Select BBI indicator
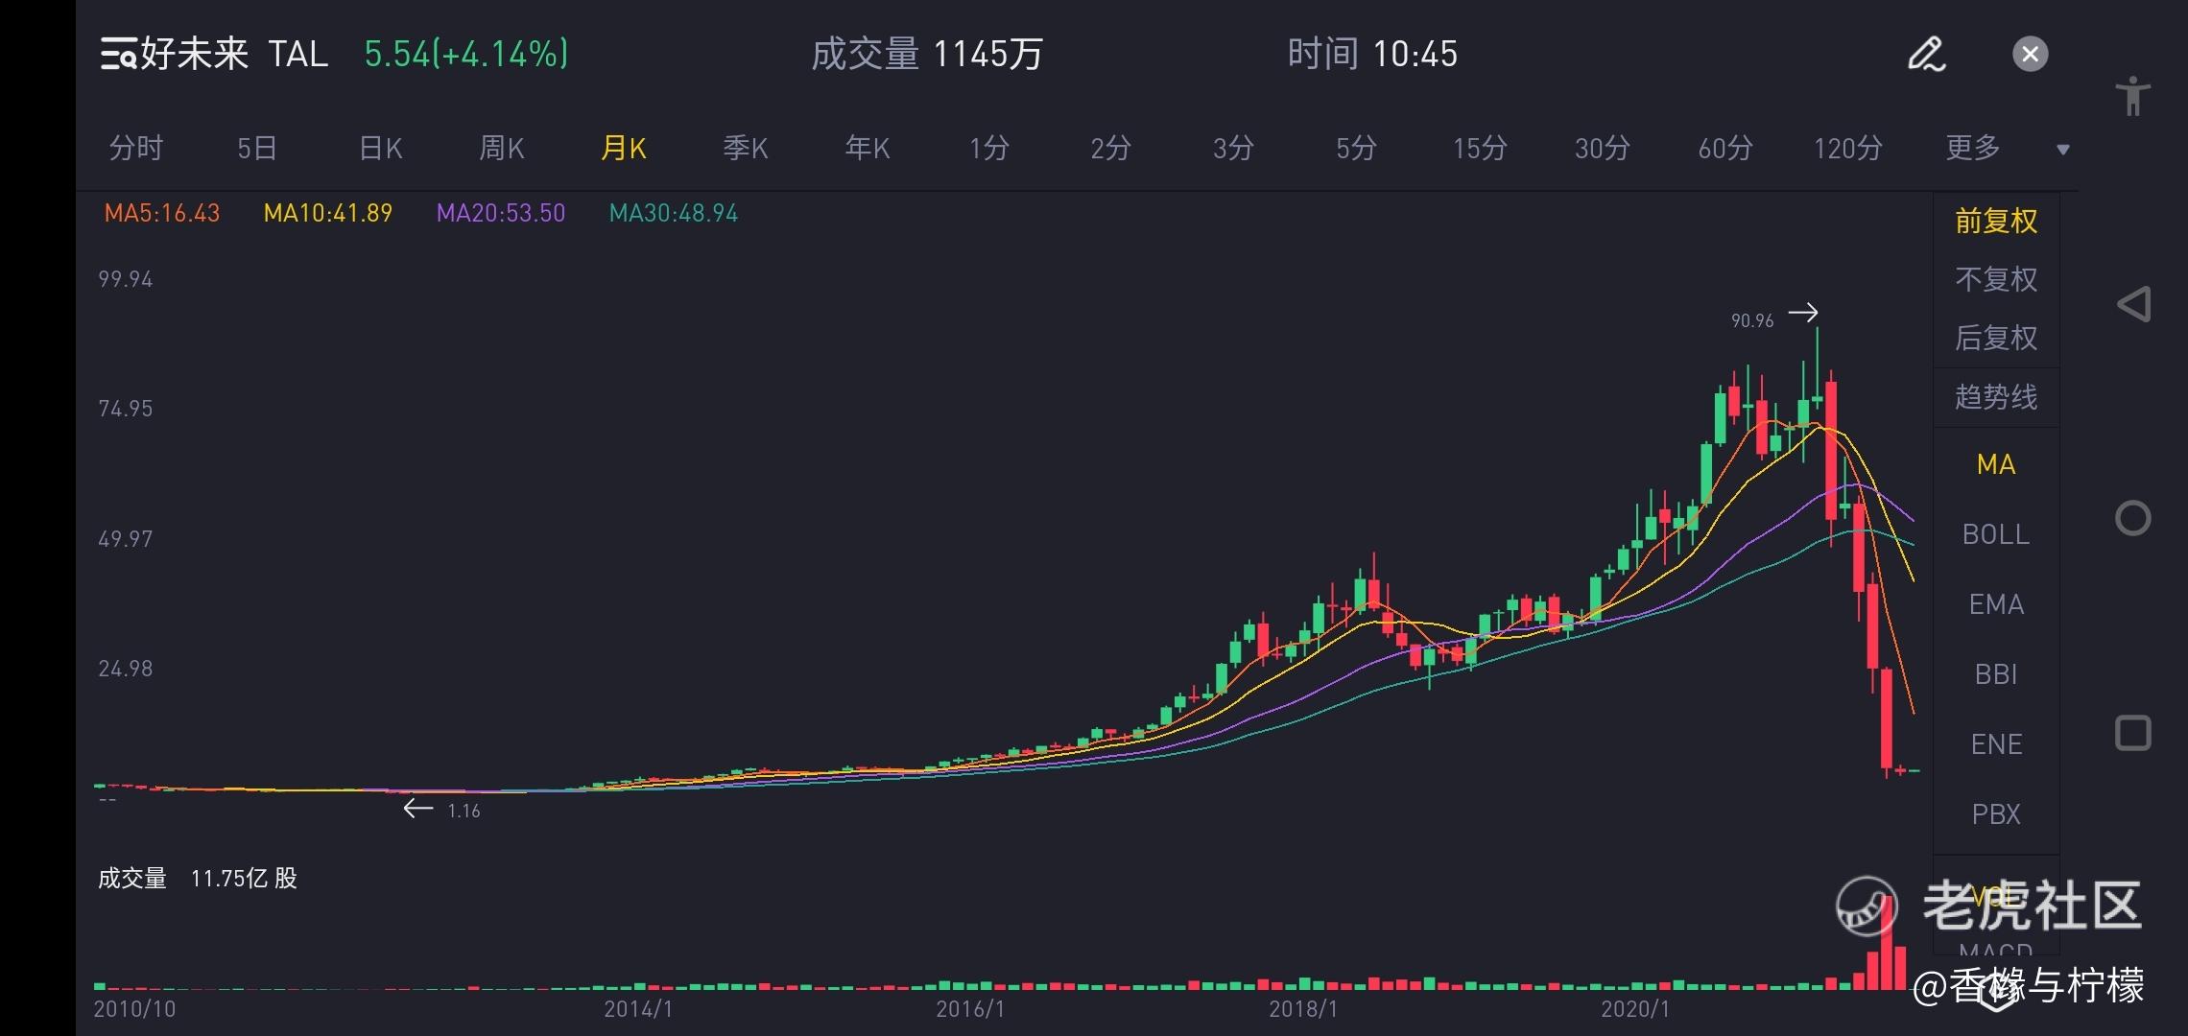The width and height of the screenshot is (2188, 1036). (1996, 674)
